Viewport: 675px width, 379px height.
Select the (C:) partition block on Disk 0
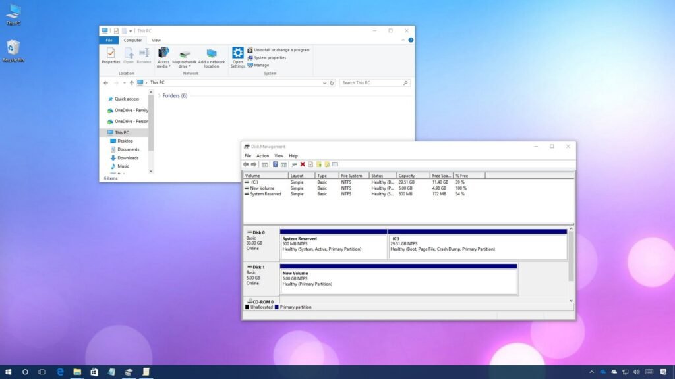pyautogui.click(x=477, y=244)
